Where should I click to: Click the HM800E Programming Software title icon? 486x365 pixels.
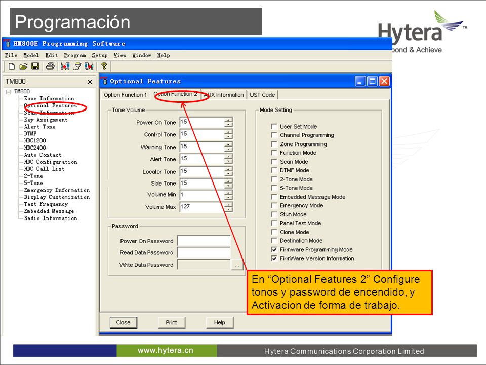click(x=8, y=43)
